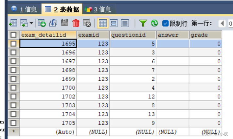Screen dimensions: 233x139
Task: Click the answer (NULL) cell in new row
Action: pos(172,132)
